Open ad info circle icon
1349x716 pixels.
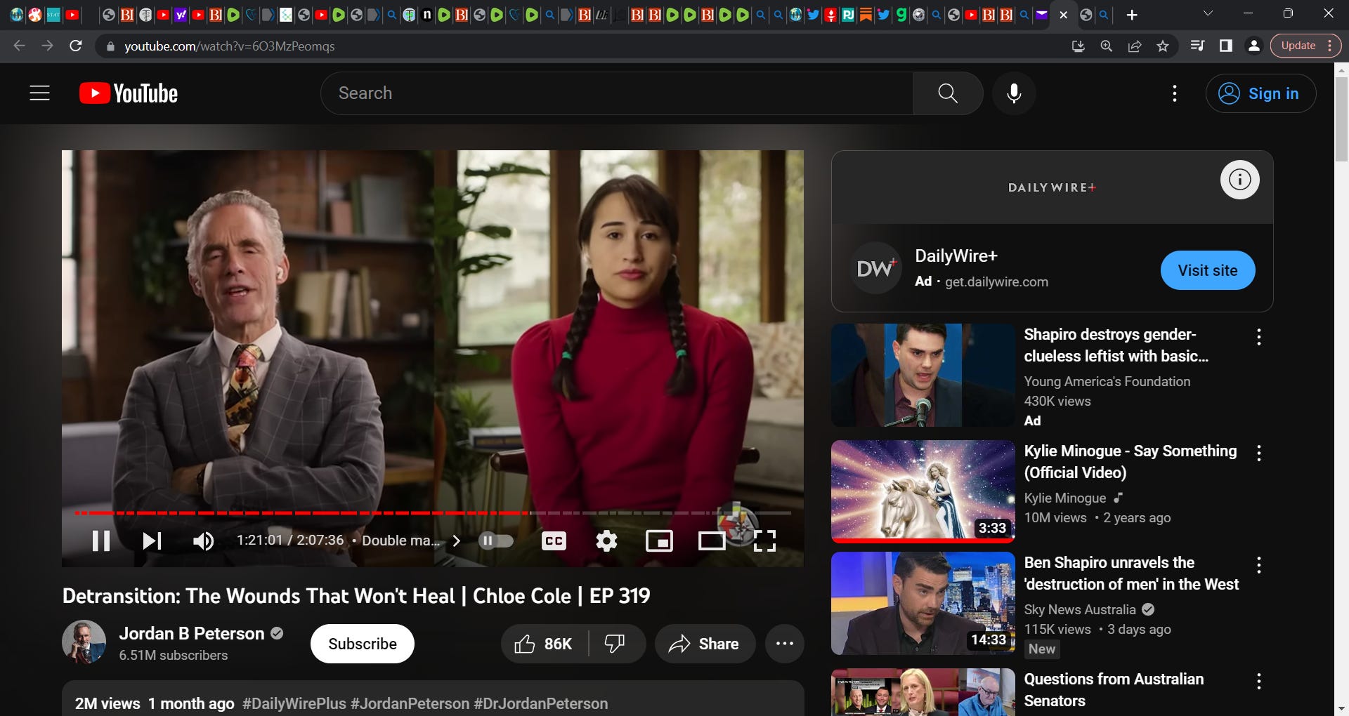pyautogui.click(x=1239, y=180)
